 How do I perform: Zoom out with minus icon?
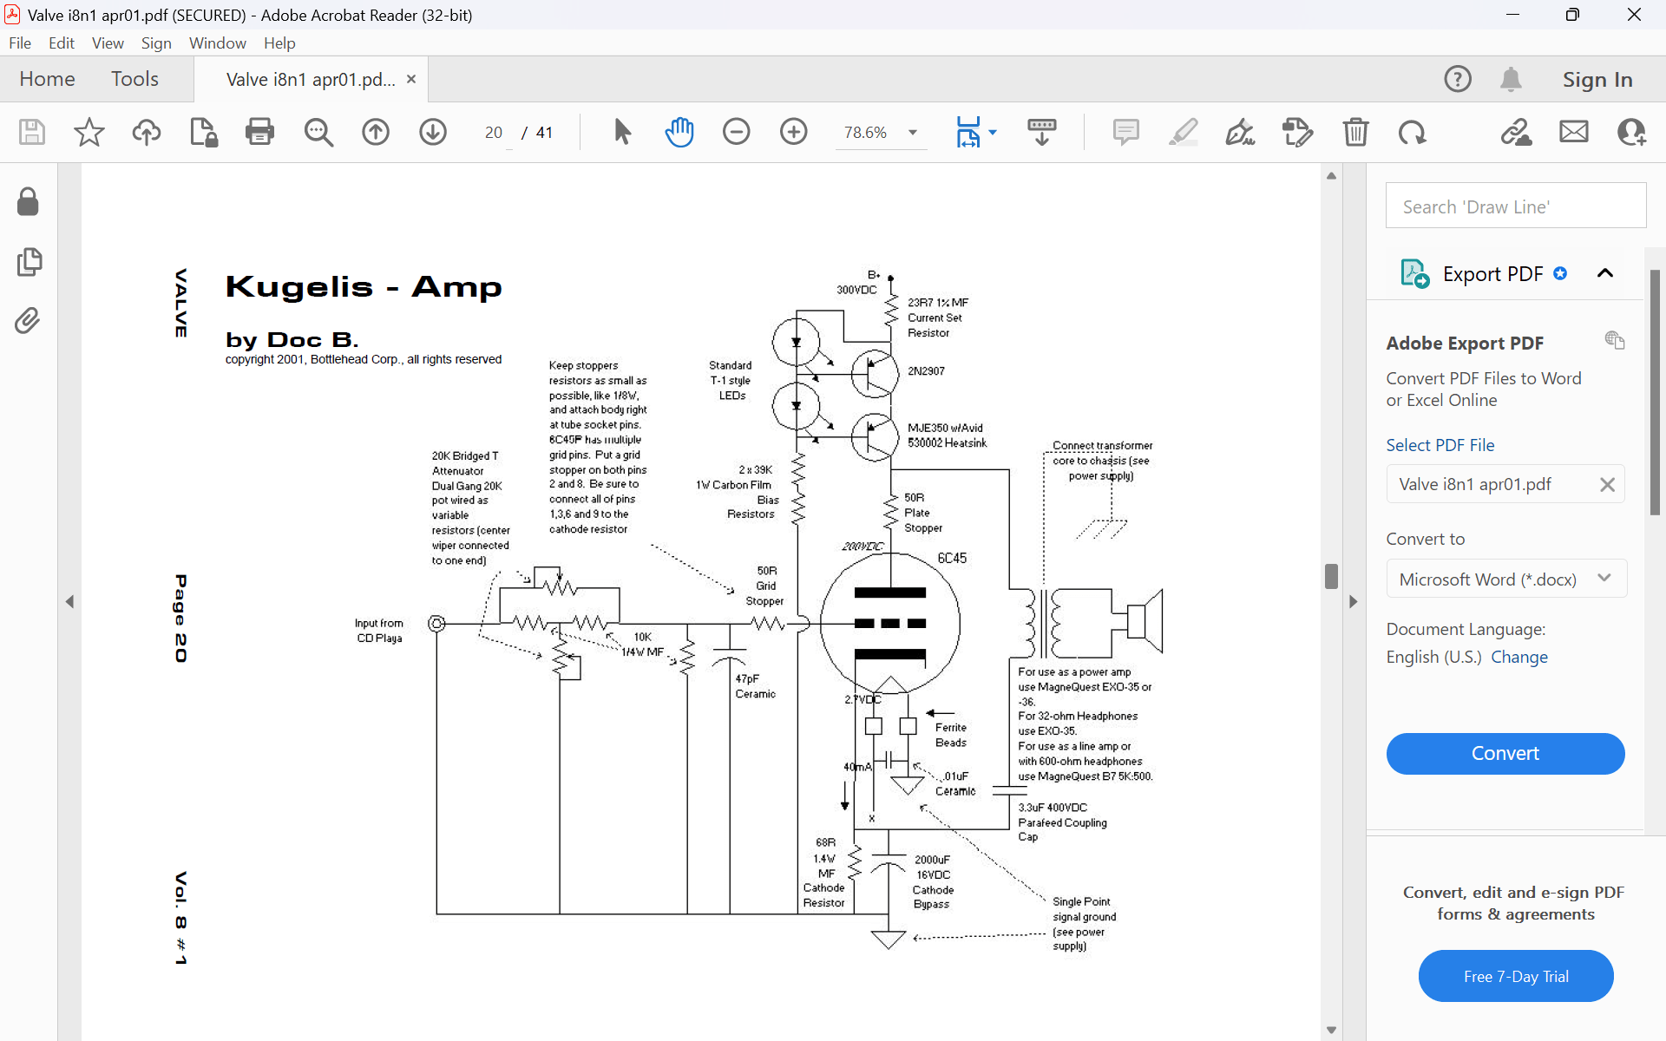[737, 132]
